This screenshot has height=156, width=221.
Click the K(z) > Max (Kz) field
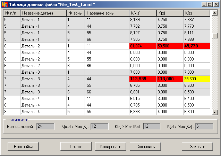pos(204,127)
